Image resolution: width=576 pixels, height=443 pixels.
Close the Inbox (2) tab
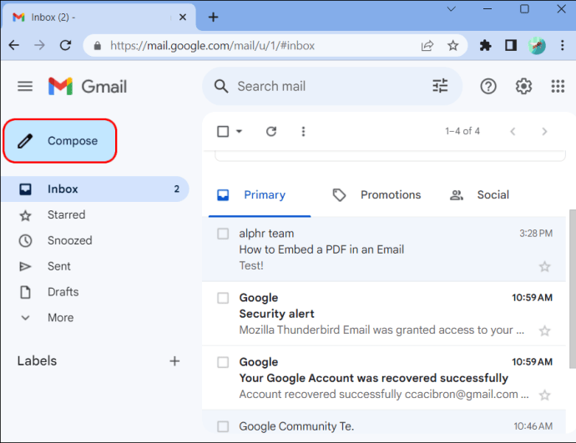(183, 18)
